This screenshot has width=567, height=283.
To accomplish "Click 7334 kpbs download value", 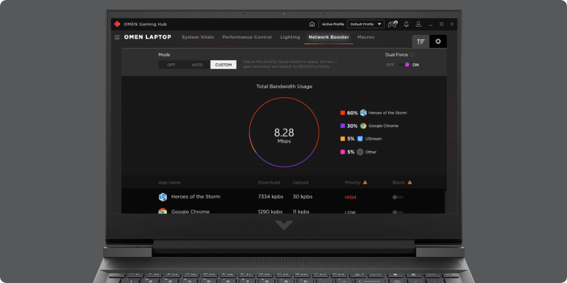I will coord(270,197).
